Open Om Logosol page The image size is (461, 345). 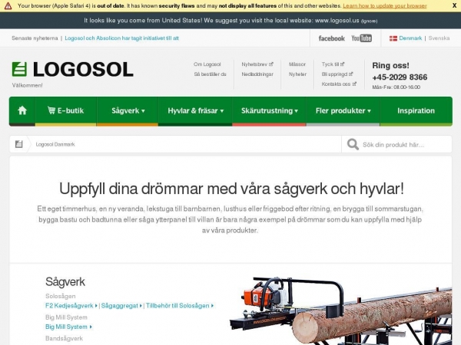[207, 64]
